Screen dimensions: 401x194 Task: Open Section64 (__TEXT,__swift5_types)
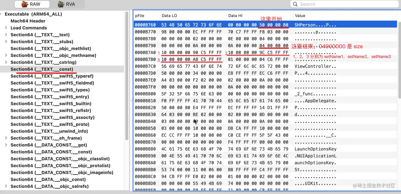click(x=50, y=90)
